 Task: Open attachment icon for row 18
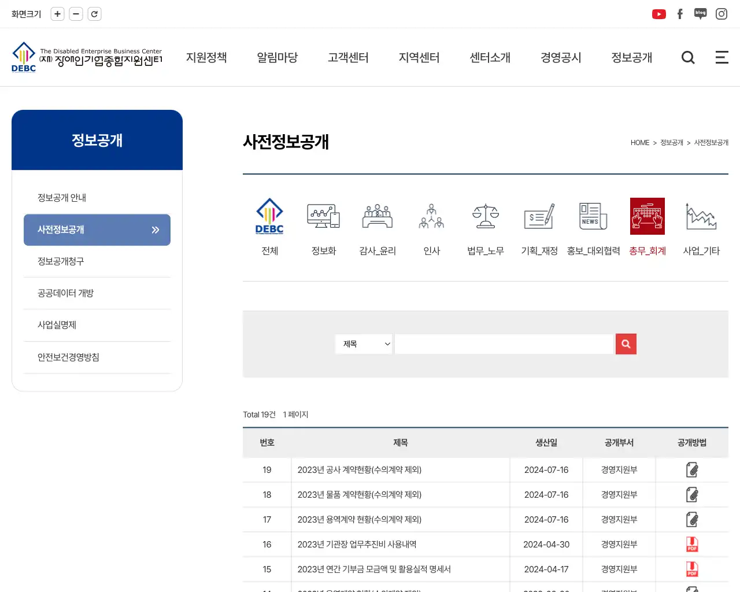tap(692, 495)
